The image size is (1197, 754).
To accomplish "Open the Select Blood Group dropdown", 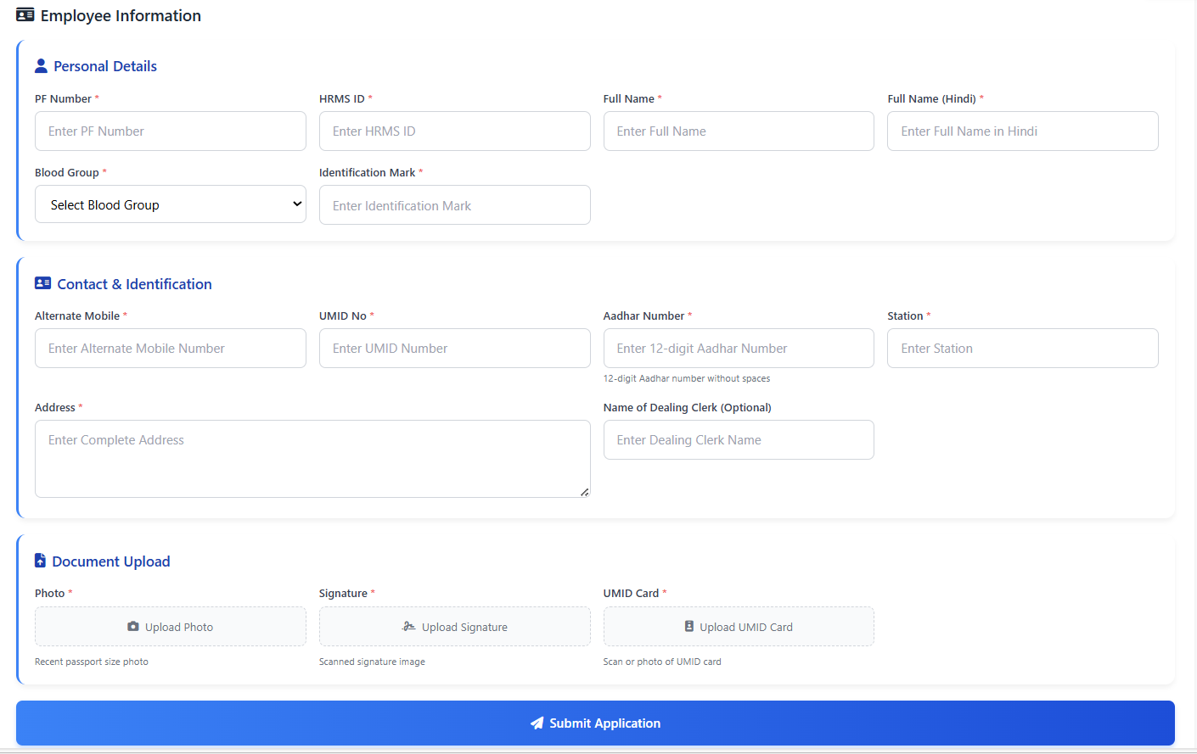I will click(x=171, y=204).
